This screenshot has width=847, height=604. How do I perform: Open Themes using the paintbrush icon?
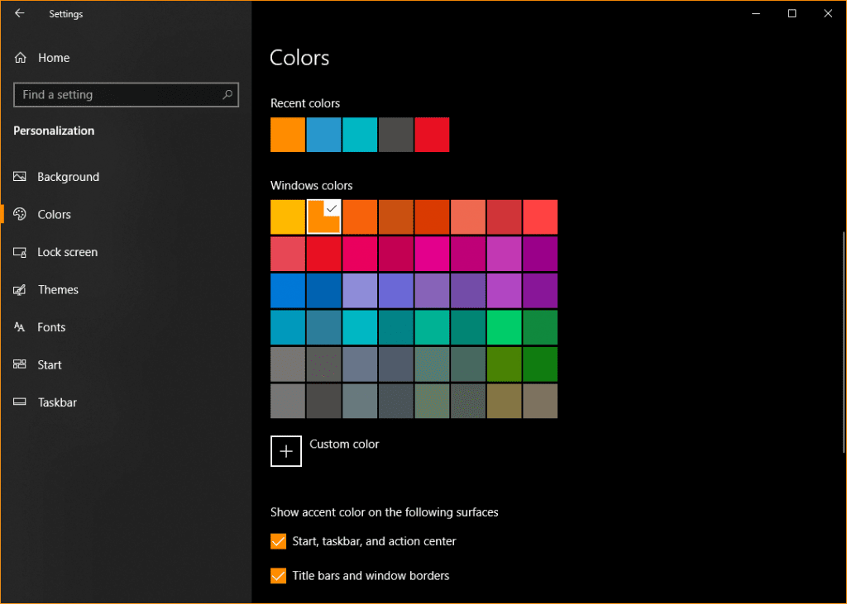tap(18, 289)
